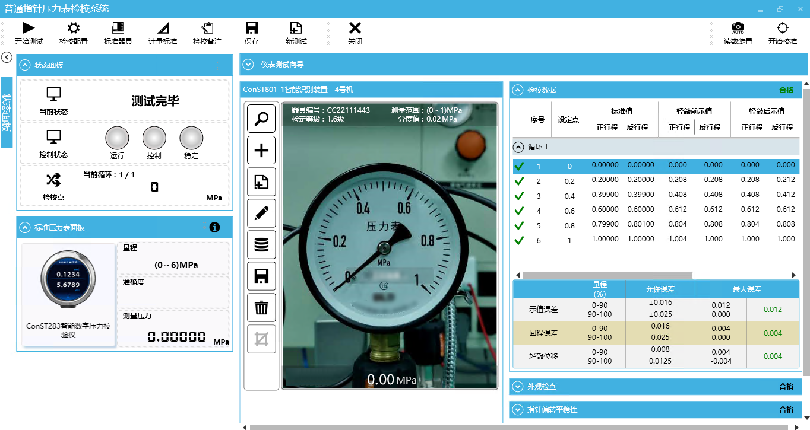Image resolution: width=810 pixels, height=430 pixels.
Task: Click 保存 in the top toolbar
Action: pos(251,33)
